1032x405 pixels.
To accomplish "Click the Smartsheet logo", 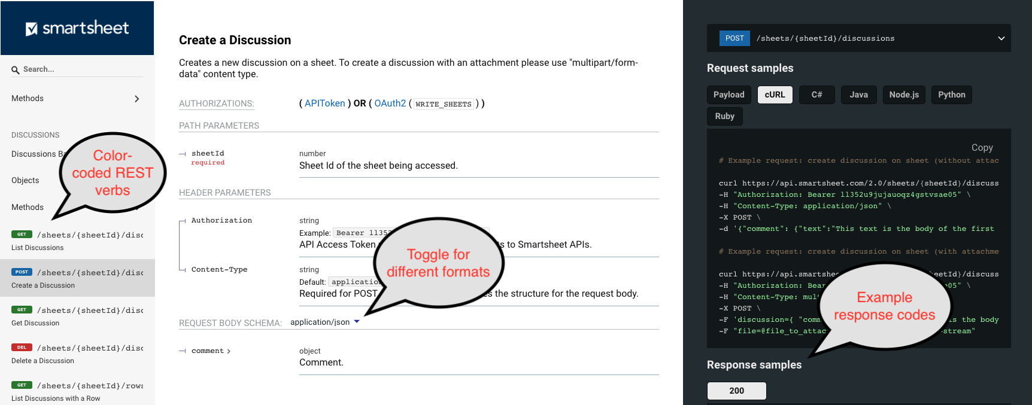I will [x=77, y=28].
